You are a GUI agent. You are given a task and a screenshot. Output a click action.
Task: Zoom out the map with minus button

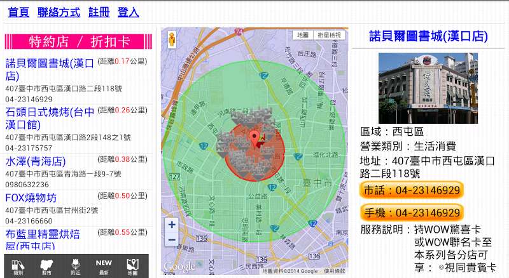[172, 240]
